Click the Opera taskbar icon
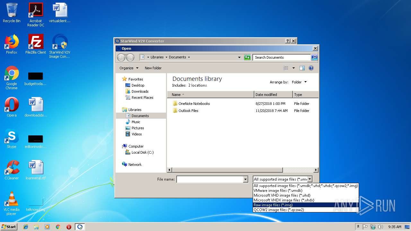 coord(69,227)
